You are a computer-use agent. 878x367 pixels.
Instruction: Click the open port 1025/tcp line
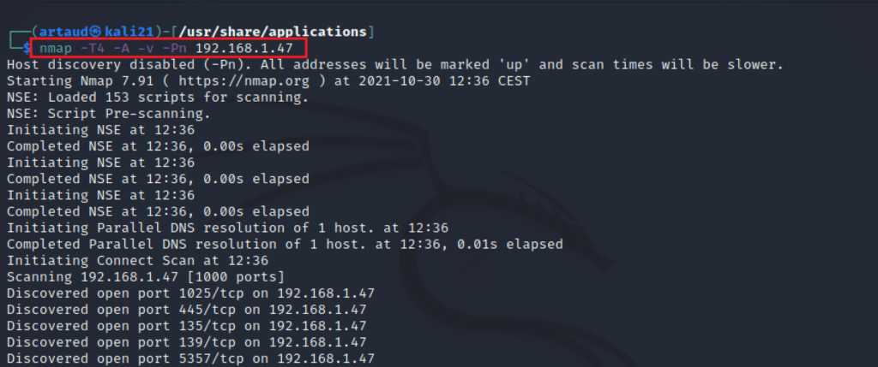click(190, 293)
